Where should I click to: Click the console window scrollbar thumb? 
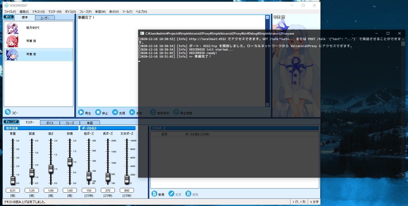click(403, 44)
